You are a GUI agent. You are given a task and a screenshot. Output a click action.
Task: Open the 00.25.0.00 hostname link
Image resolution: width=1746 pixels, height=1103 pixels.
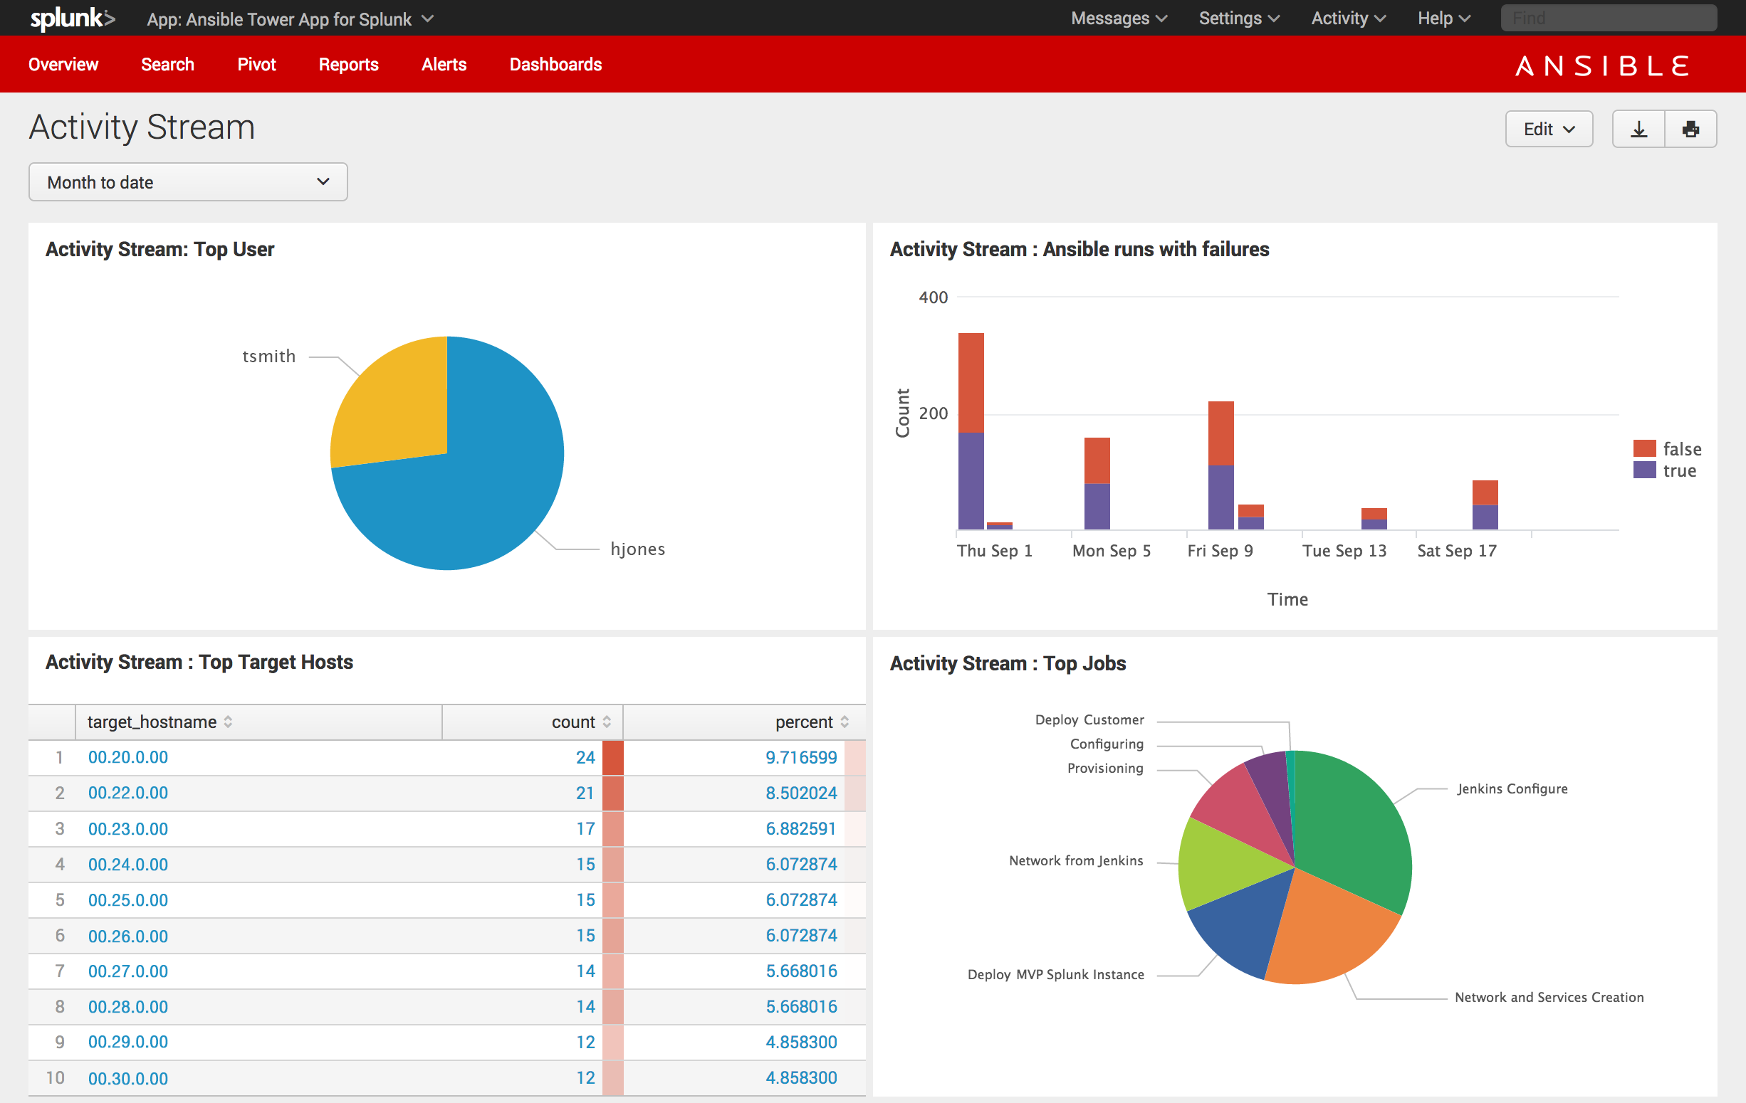coord(127,900)
